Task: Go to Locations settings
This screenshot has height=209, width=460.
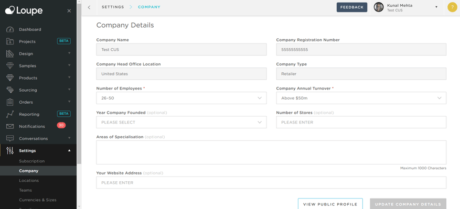Action: click(29, 181)
